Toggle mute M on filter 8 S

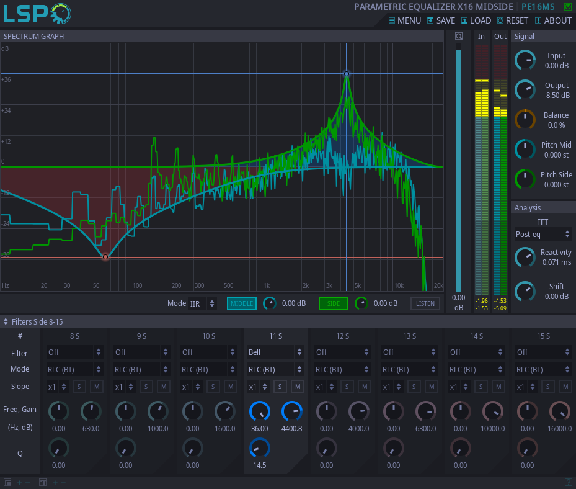click(97, 387)
